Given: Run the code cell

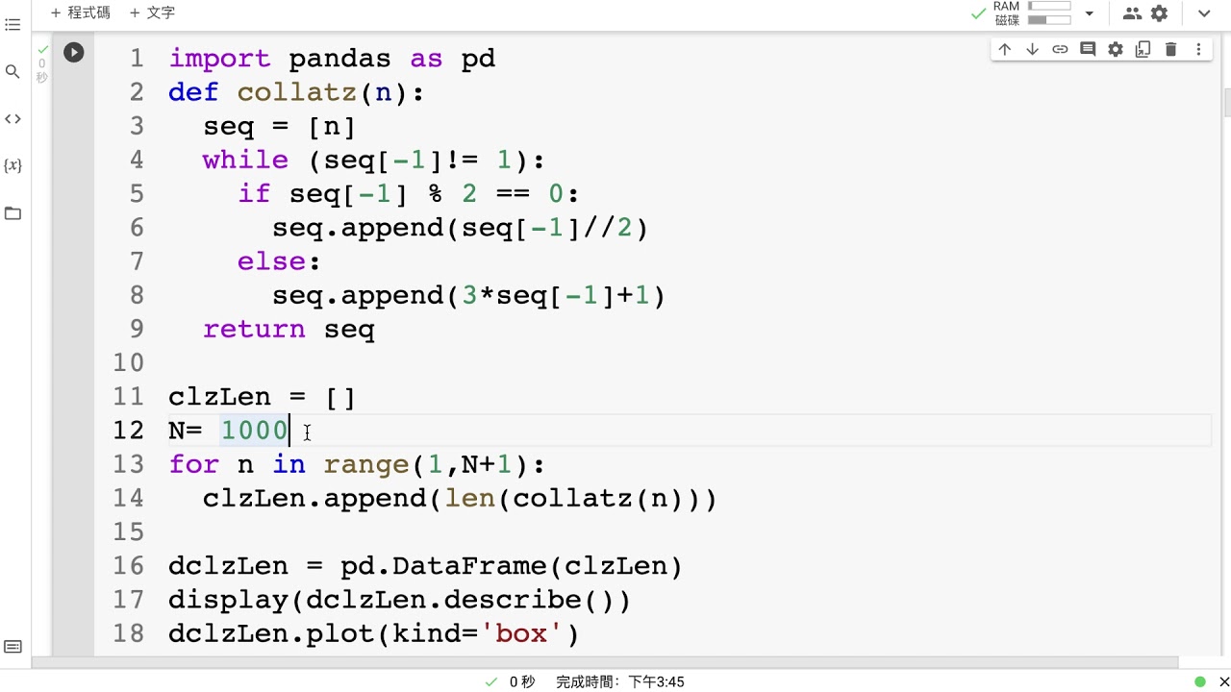Looking at the screenshot, I should (74, 53).
